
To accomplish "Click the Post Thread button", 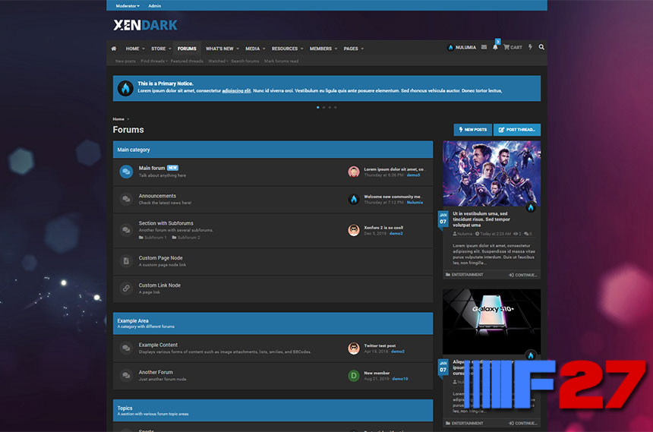I will click(517, 130).
